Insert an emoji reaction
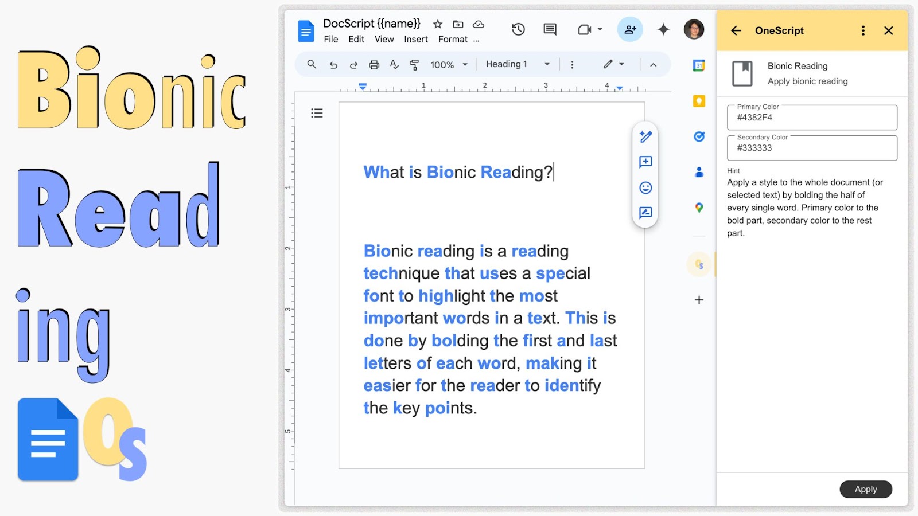 pyautogui.click(x=645, y=187)
